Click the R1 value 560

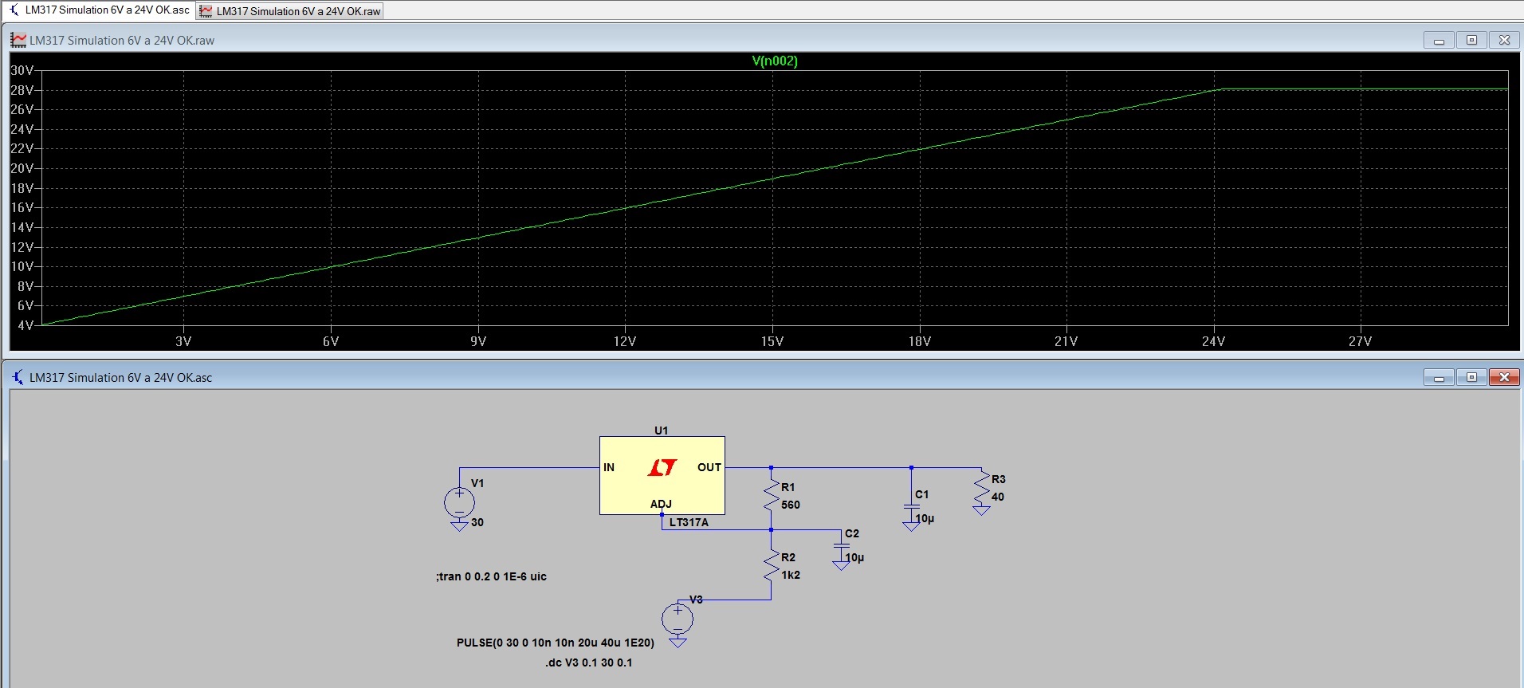791,505
